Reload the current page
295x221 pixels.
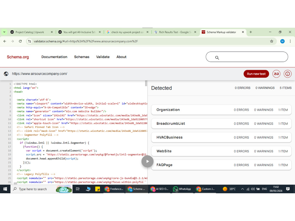pos(20,41)
